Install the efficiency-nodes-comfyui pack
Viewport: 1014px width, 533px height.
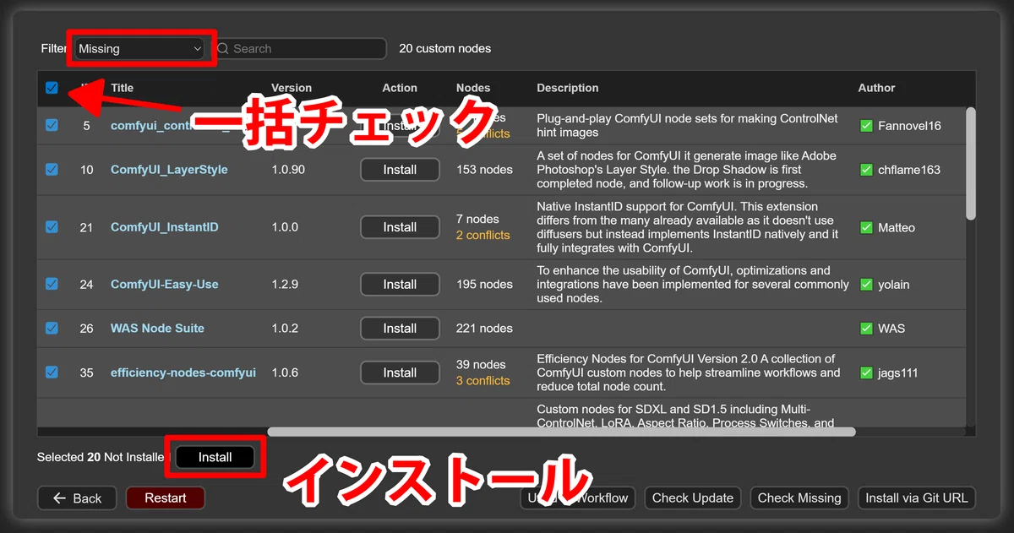coord(400,373)
